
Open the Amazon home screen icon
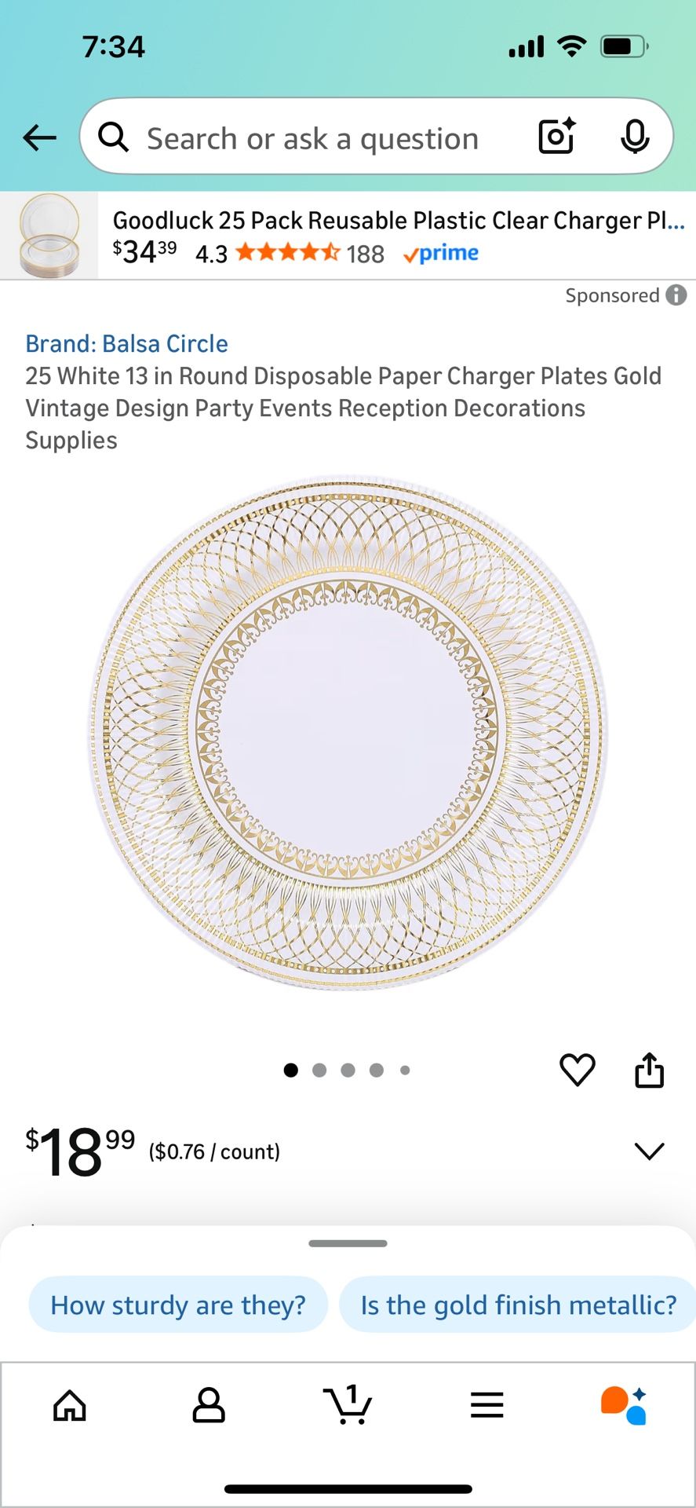(69, 1406)
